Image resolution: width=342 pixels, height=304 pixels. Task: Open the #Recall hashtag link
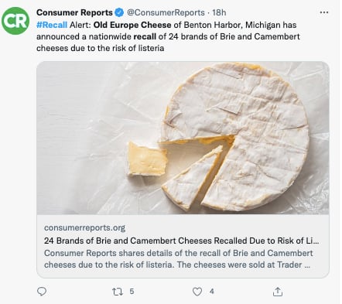pos(52,25)
